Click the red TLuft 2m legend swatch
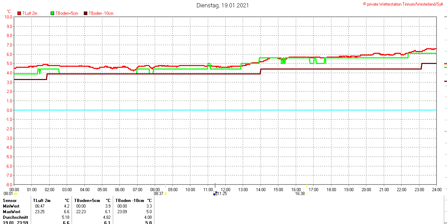The image size is (447, 224). (x=19, y=13)
